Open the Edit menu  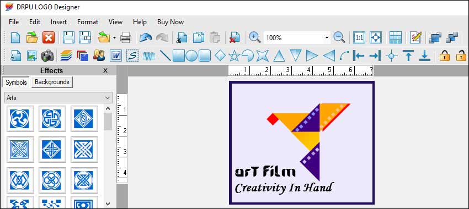[x=35, y=22]
